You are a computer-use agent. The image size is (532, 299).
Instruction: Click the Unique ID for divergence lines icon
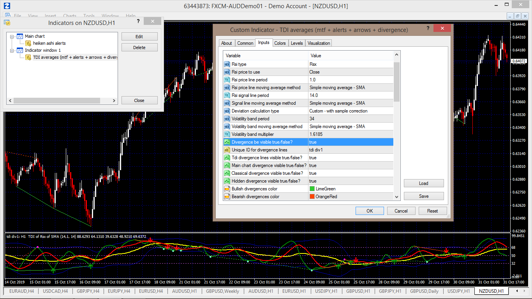click(227, 150)
